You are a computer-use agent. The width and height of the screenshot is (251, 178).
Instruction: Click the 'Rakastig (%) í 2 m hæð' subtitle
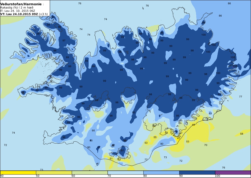point(17,8)
